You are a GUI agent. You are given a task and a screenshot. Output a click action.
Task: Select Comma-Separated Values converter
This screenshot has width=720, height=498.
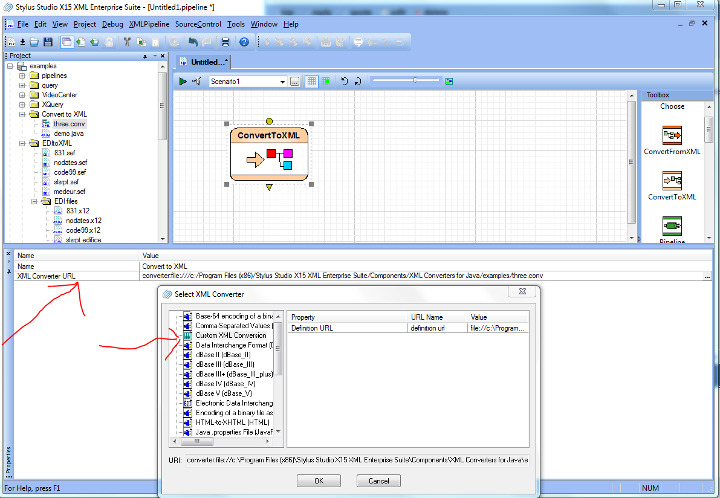[x=234, y=326]
